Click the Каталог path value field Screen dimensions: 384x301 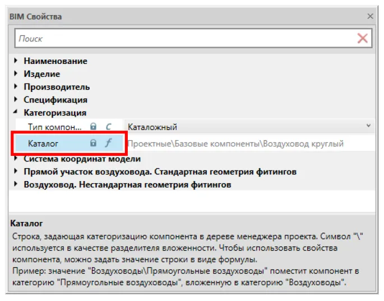247,143
